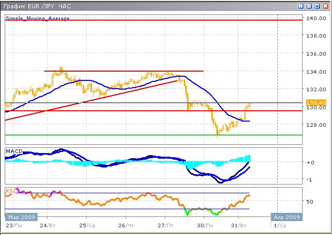Select the MACD panel label
332x235 pixels.
pos(14,151)
